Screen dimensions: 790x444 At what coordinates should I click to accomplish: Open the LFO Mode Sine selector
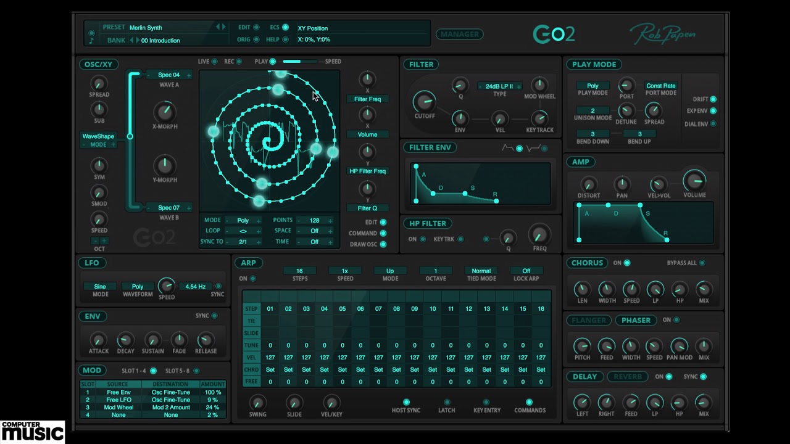100,287
